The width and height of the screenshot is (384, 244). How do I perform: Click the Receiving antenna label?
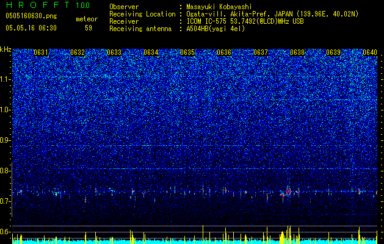(x=140, y=29)
